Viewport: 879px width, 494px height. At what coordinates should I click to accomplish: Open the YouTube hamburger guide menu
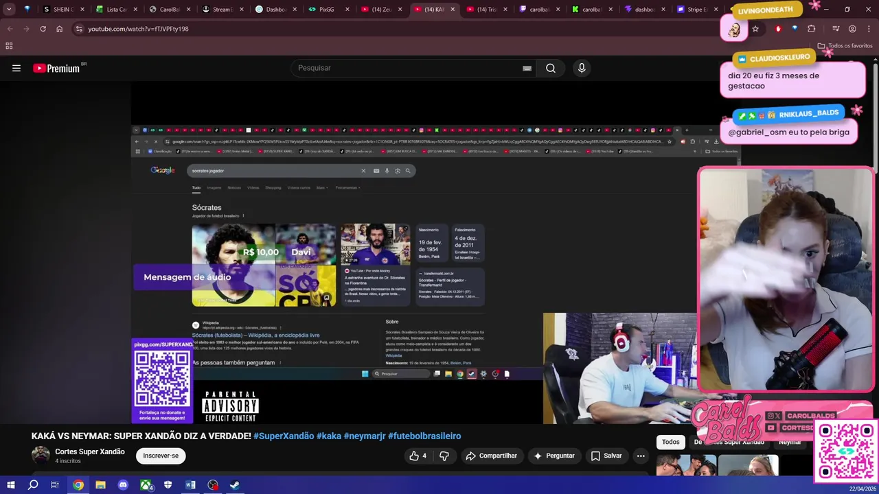click(16, 68)
